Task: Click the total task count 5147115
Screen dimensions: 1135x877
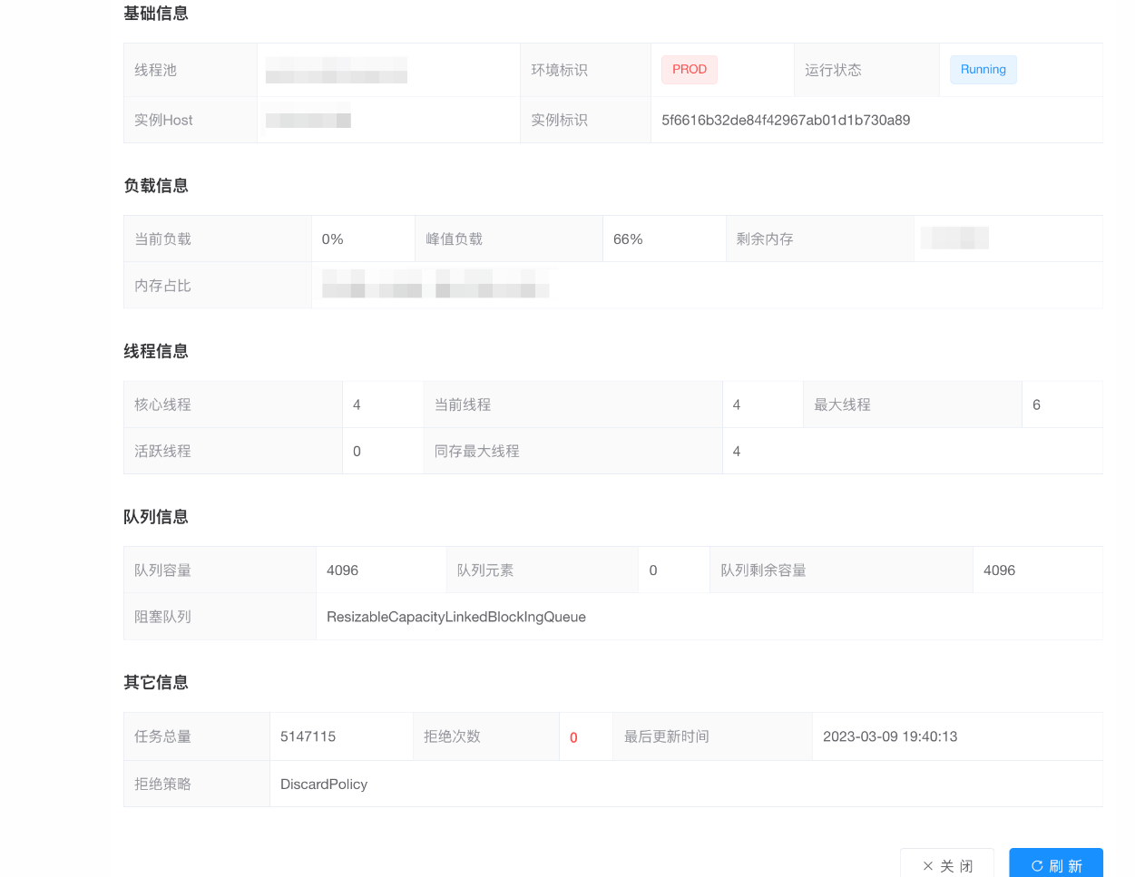Action: coord(308,737)
